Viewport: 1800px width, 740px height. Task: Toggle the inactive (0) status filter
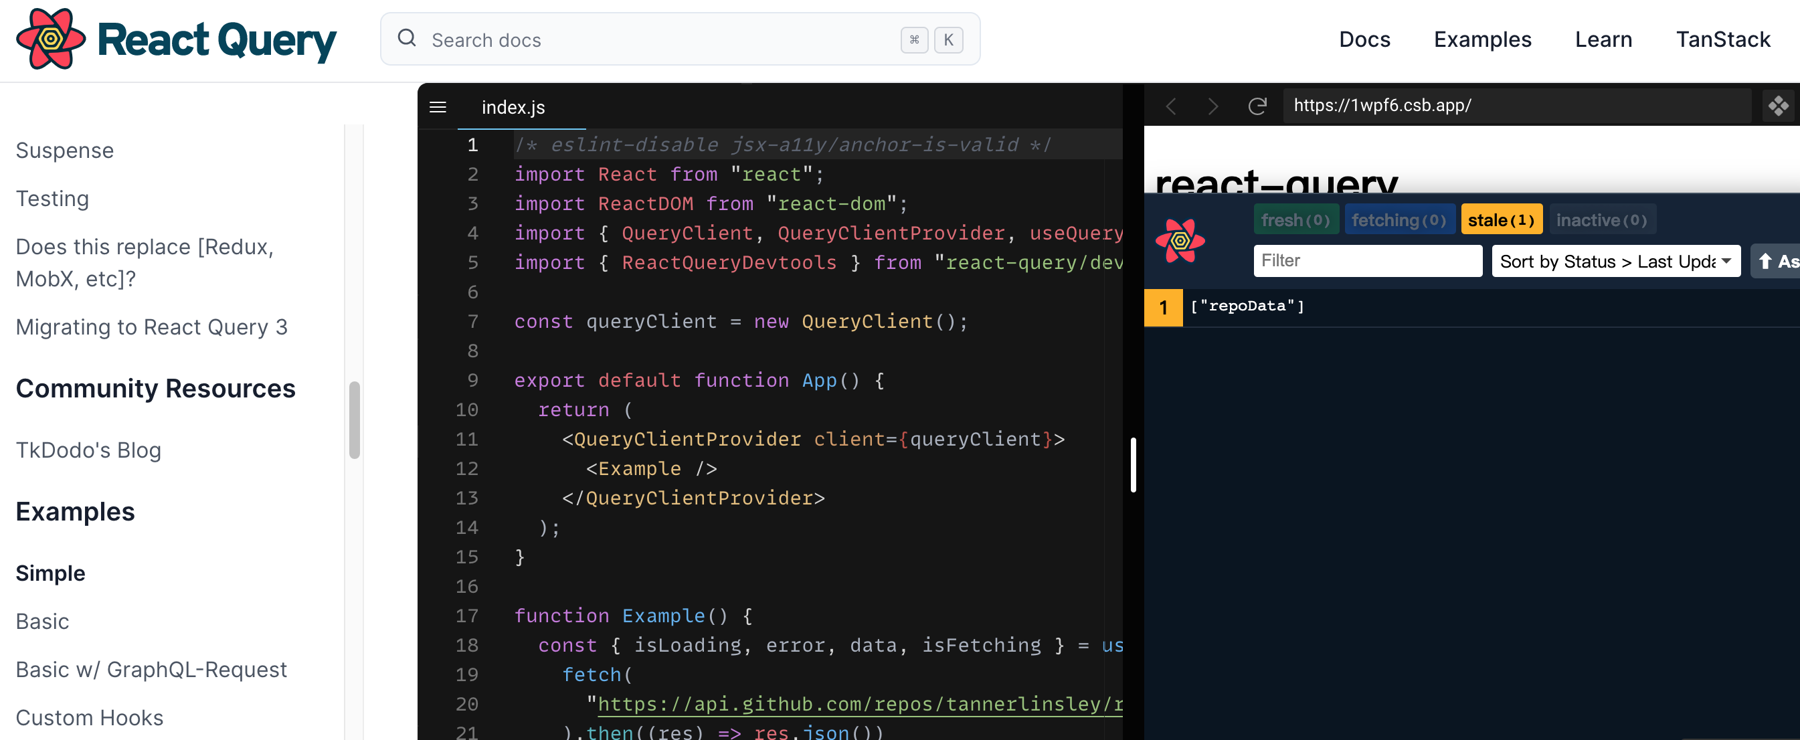(x=1601, y=220)
